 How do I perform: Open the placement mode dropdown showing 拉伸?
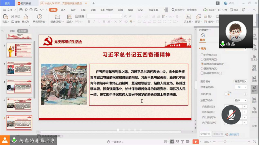pyautogui.click(x=240, y=101)
